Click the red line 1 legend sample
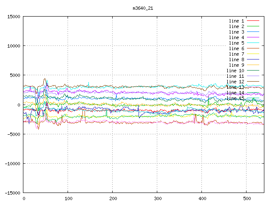This screenshot has height=204, width=272. pos(253,21)
